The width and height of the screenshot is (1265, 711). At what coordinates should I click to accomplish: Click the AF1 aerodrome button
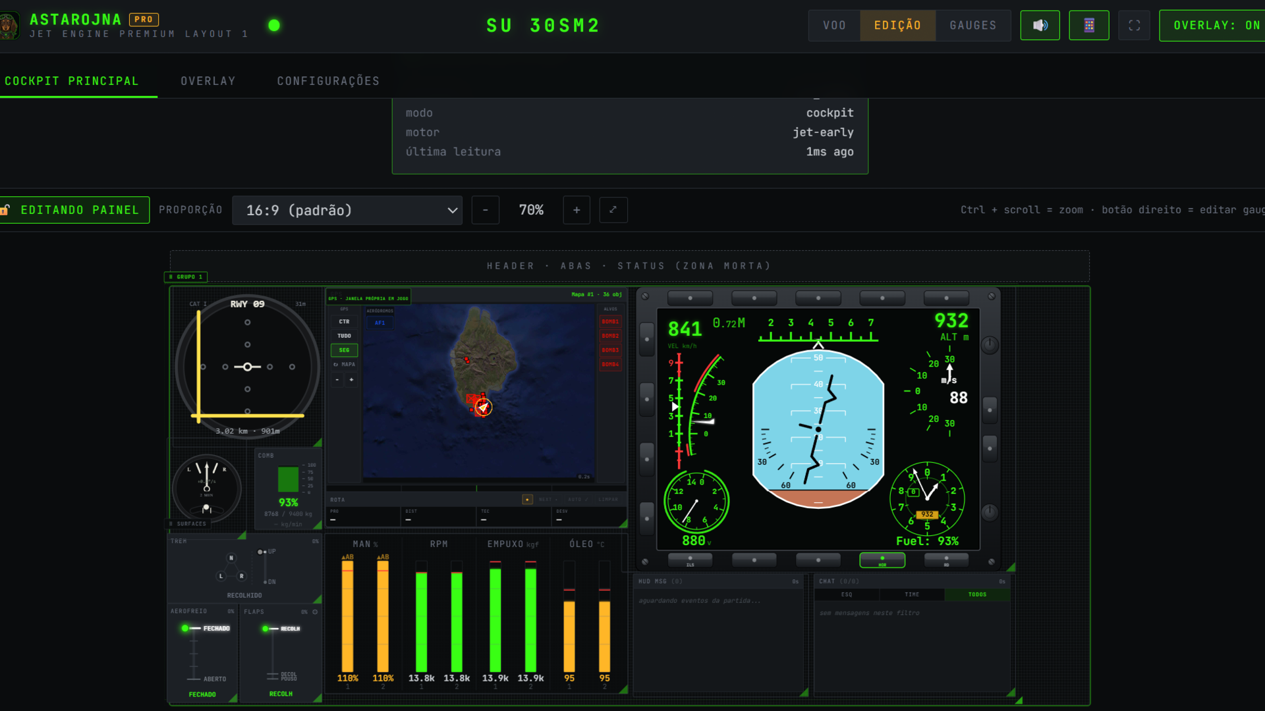pos(379,323)
